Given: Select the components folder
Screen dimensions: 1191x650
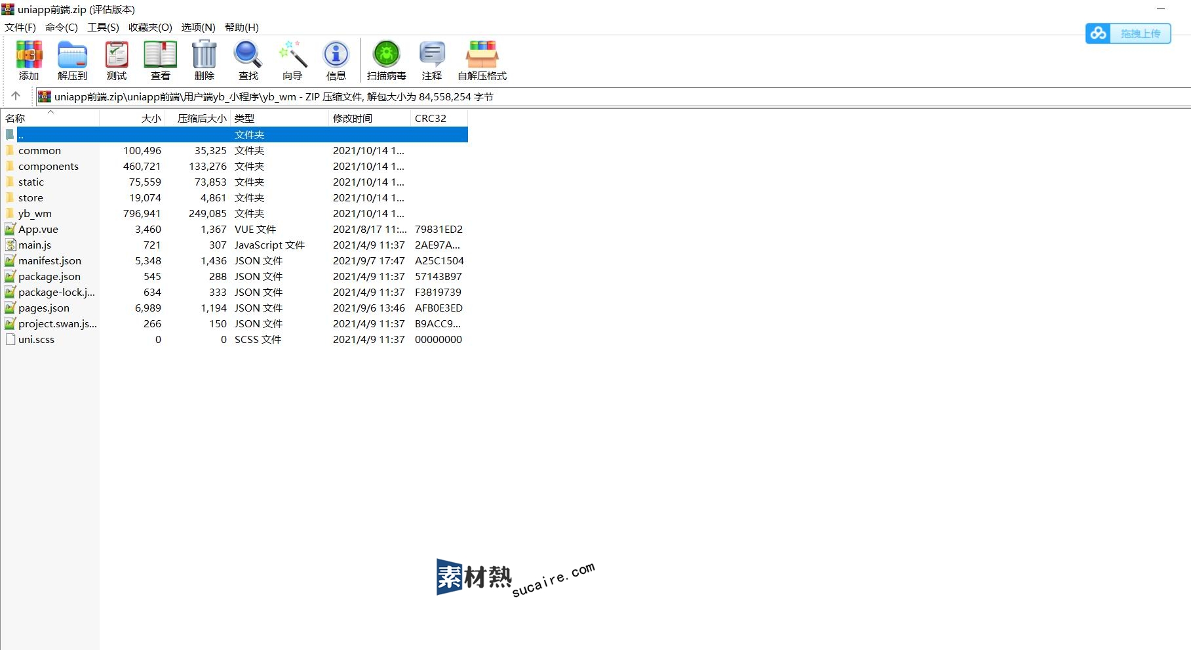Looking at the screenshot, I should coord(48,167).
